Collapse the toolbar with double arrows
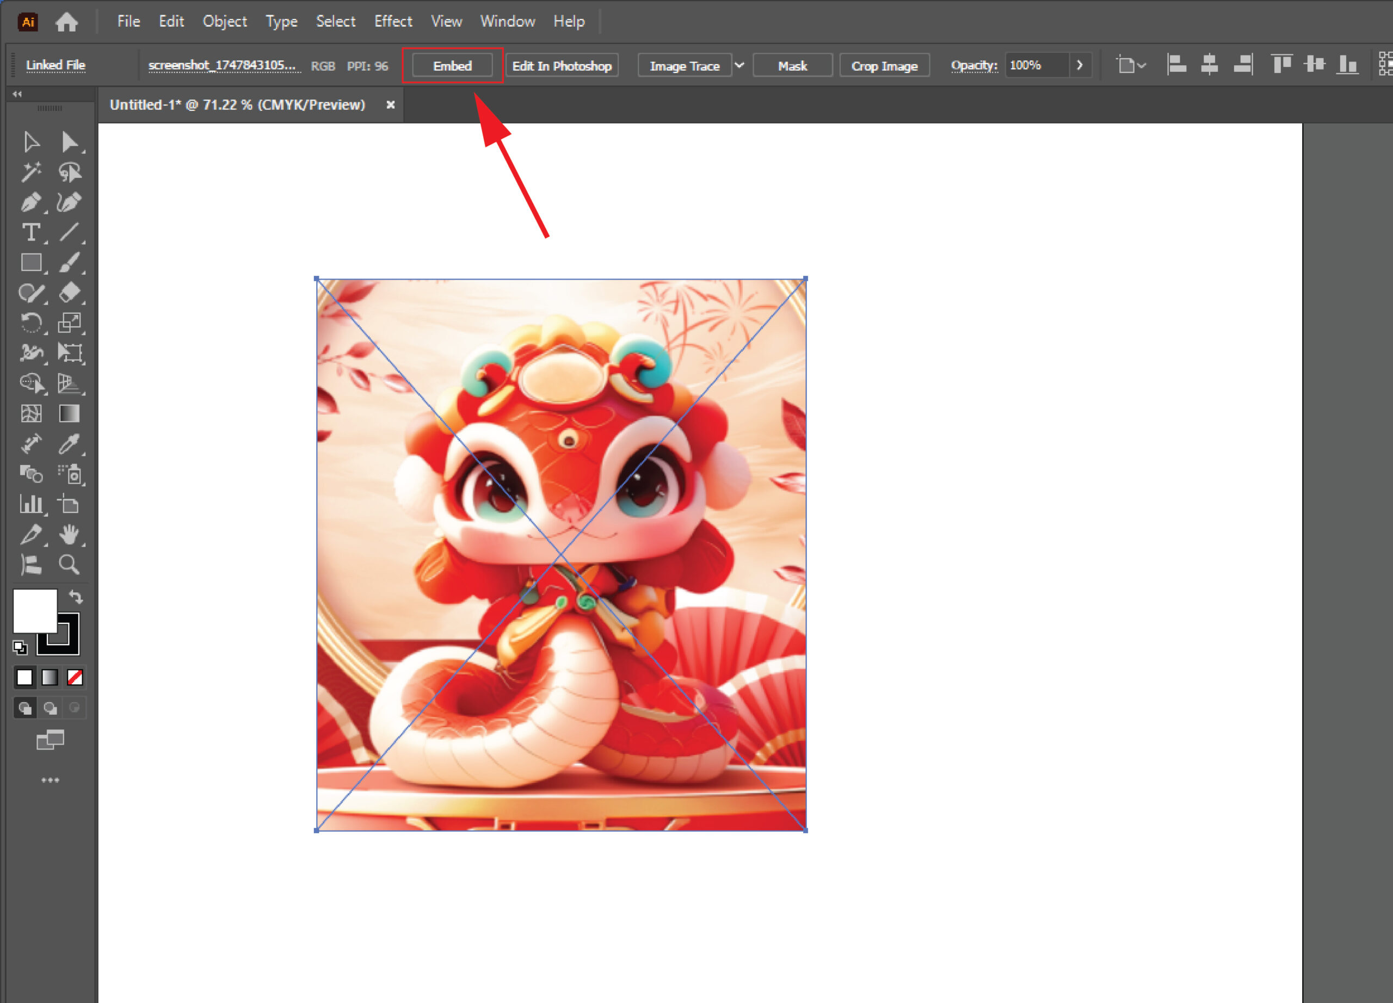 pyautogui.click(x=17, y=94)
